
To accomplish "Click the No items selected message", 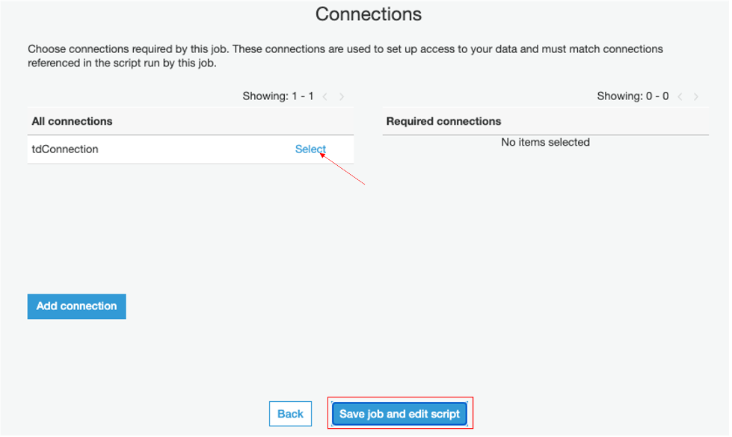I will pos(545,142).
